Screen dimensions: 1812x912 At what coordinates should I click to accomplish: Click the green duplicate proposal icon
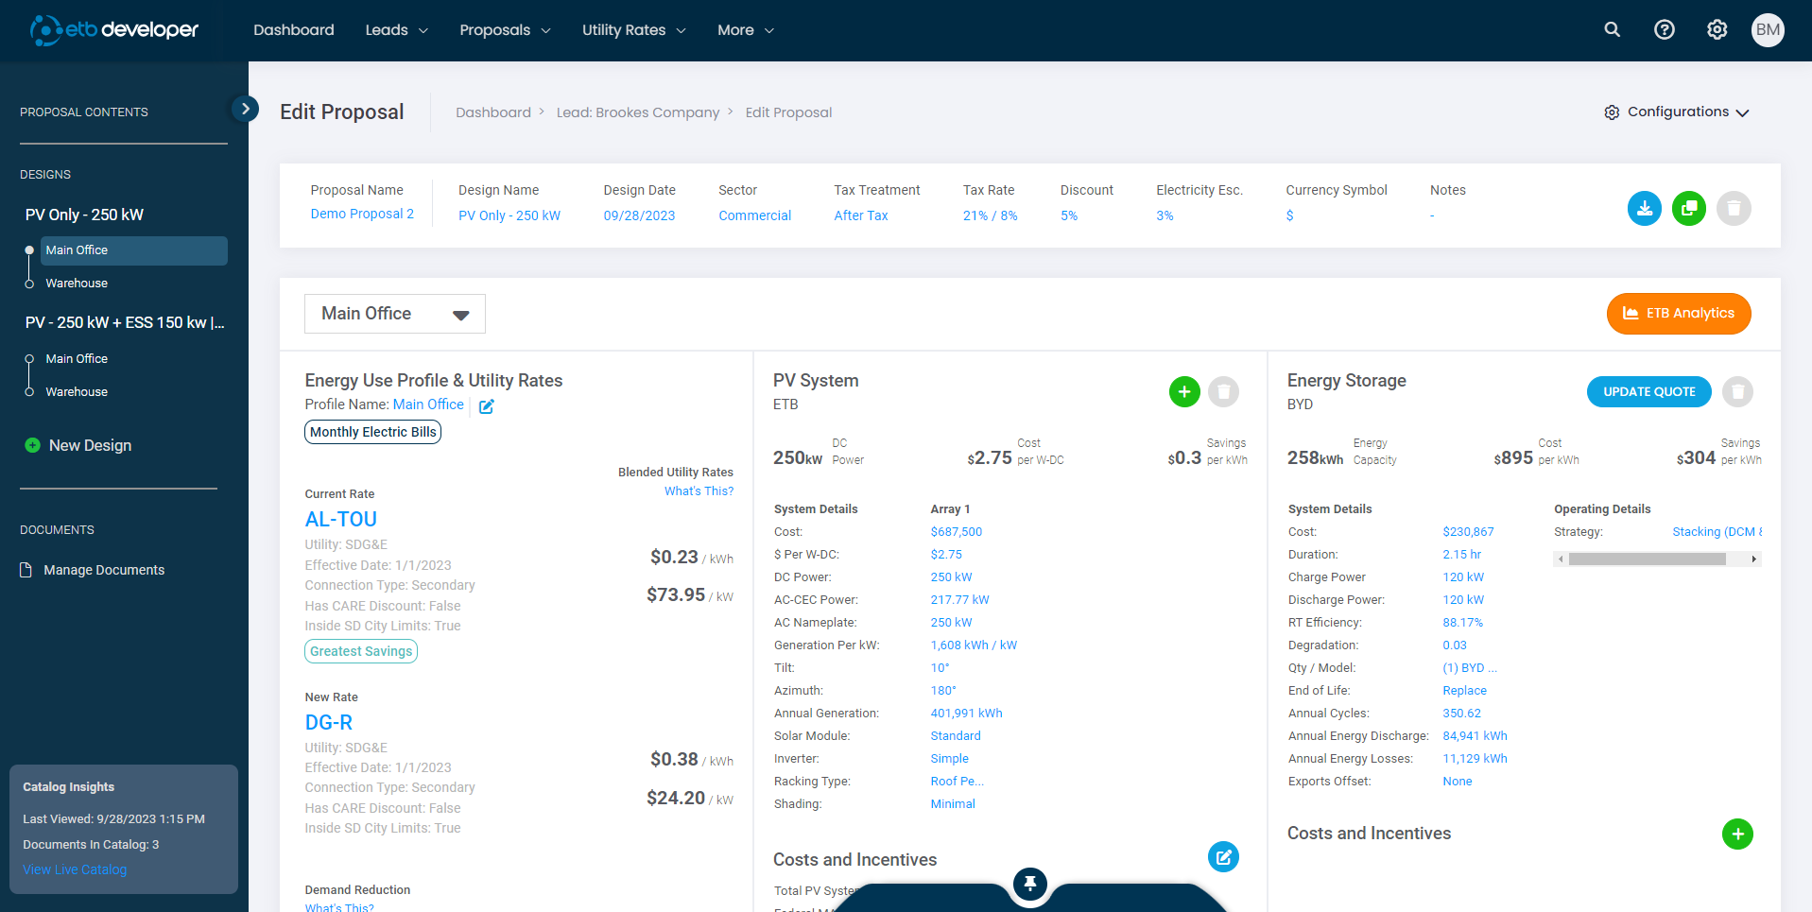pyautogui.click(x=1688, y=208)
